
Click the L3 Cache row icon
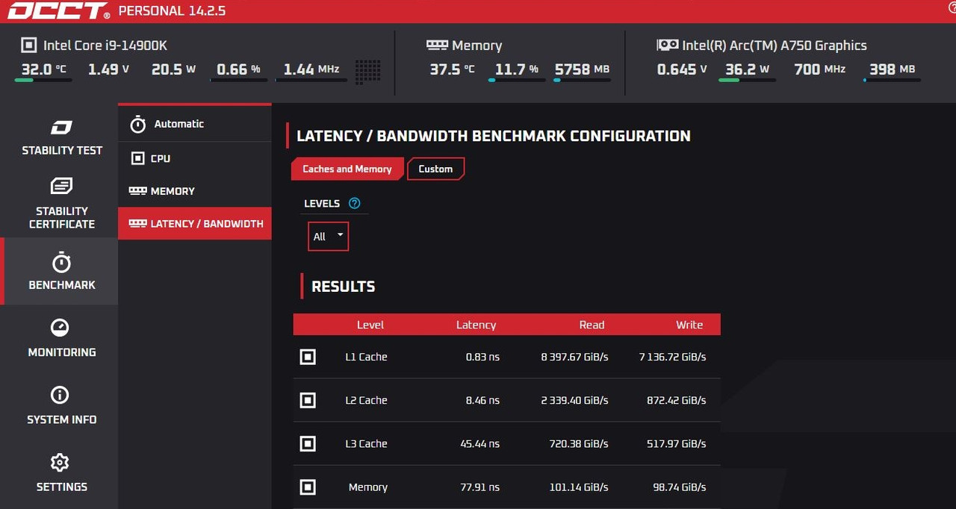[x=308, y=443]
